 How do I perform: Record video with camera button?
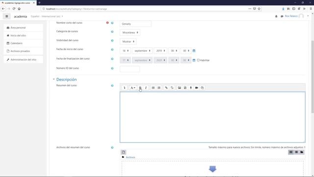click(197, 88)
